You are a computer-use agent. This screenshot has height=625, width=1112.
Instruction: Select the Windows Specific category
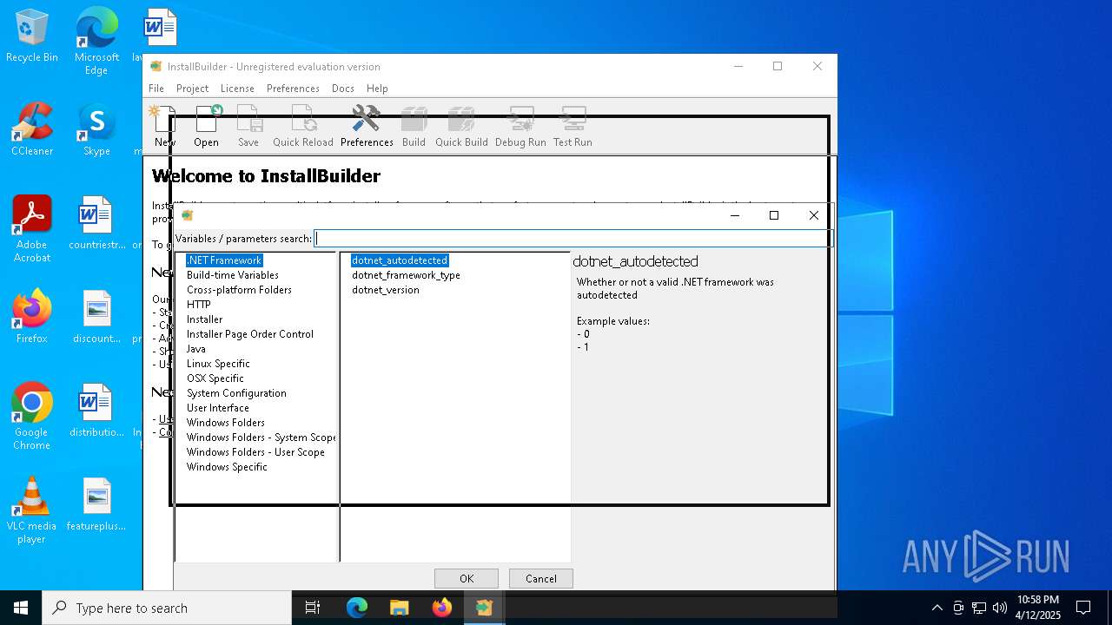click(x=227, y=467)
